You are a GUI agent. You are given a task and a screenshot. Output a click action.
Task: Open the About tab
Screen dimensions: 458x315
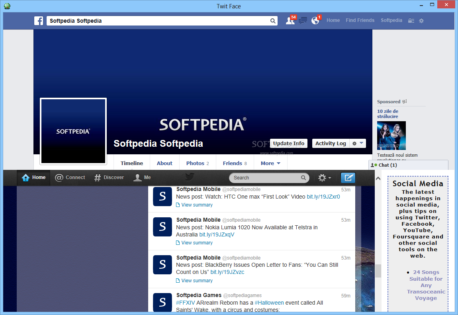[164, 163]
